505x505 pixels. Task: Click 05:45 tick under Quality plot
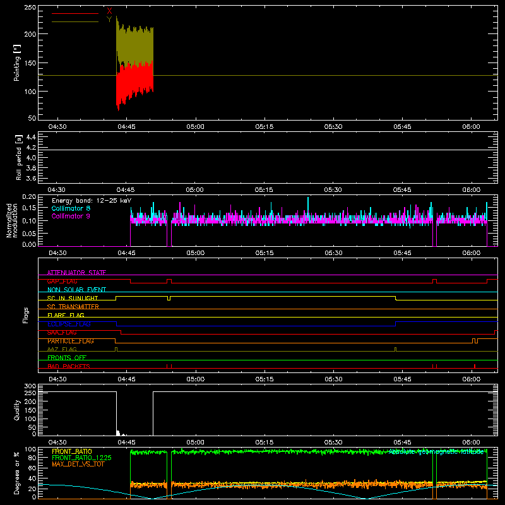[x=402, y=443]
